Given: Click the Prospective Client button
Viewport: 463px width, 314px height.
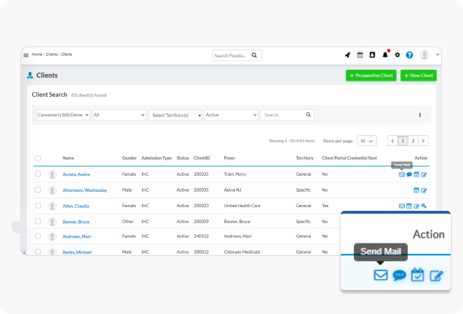Looking at the screenshot, I should click(x=371, y=76).
